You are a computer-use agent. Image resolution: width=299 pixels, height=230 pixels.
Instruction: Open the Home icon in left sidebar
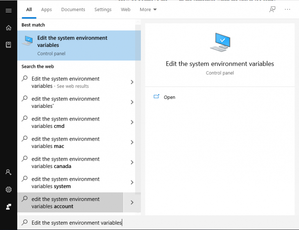coord(8,28)
